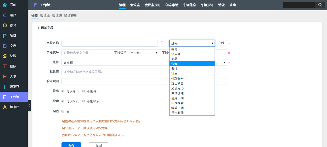Select the 不能检索 radio button
Screen dimensions: 327x147
pyautogui.click(x=84, y=101)
